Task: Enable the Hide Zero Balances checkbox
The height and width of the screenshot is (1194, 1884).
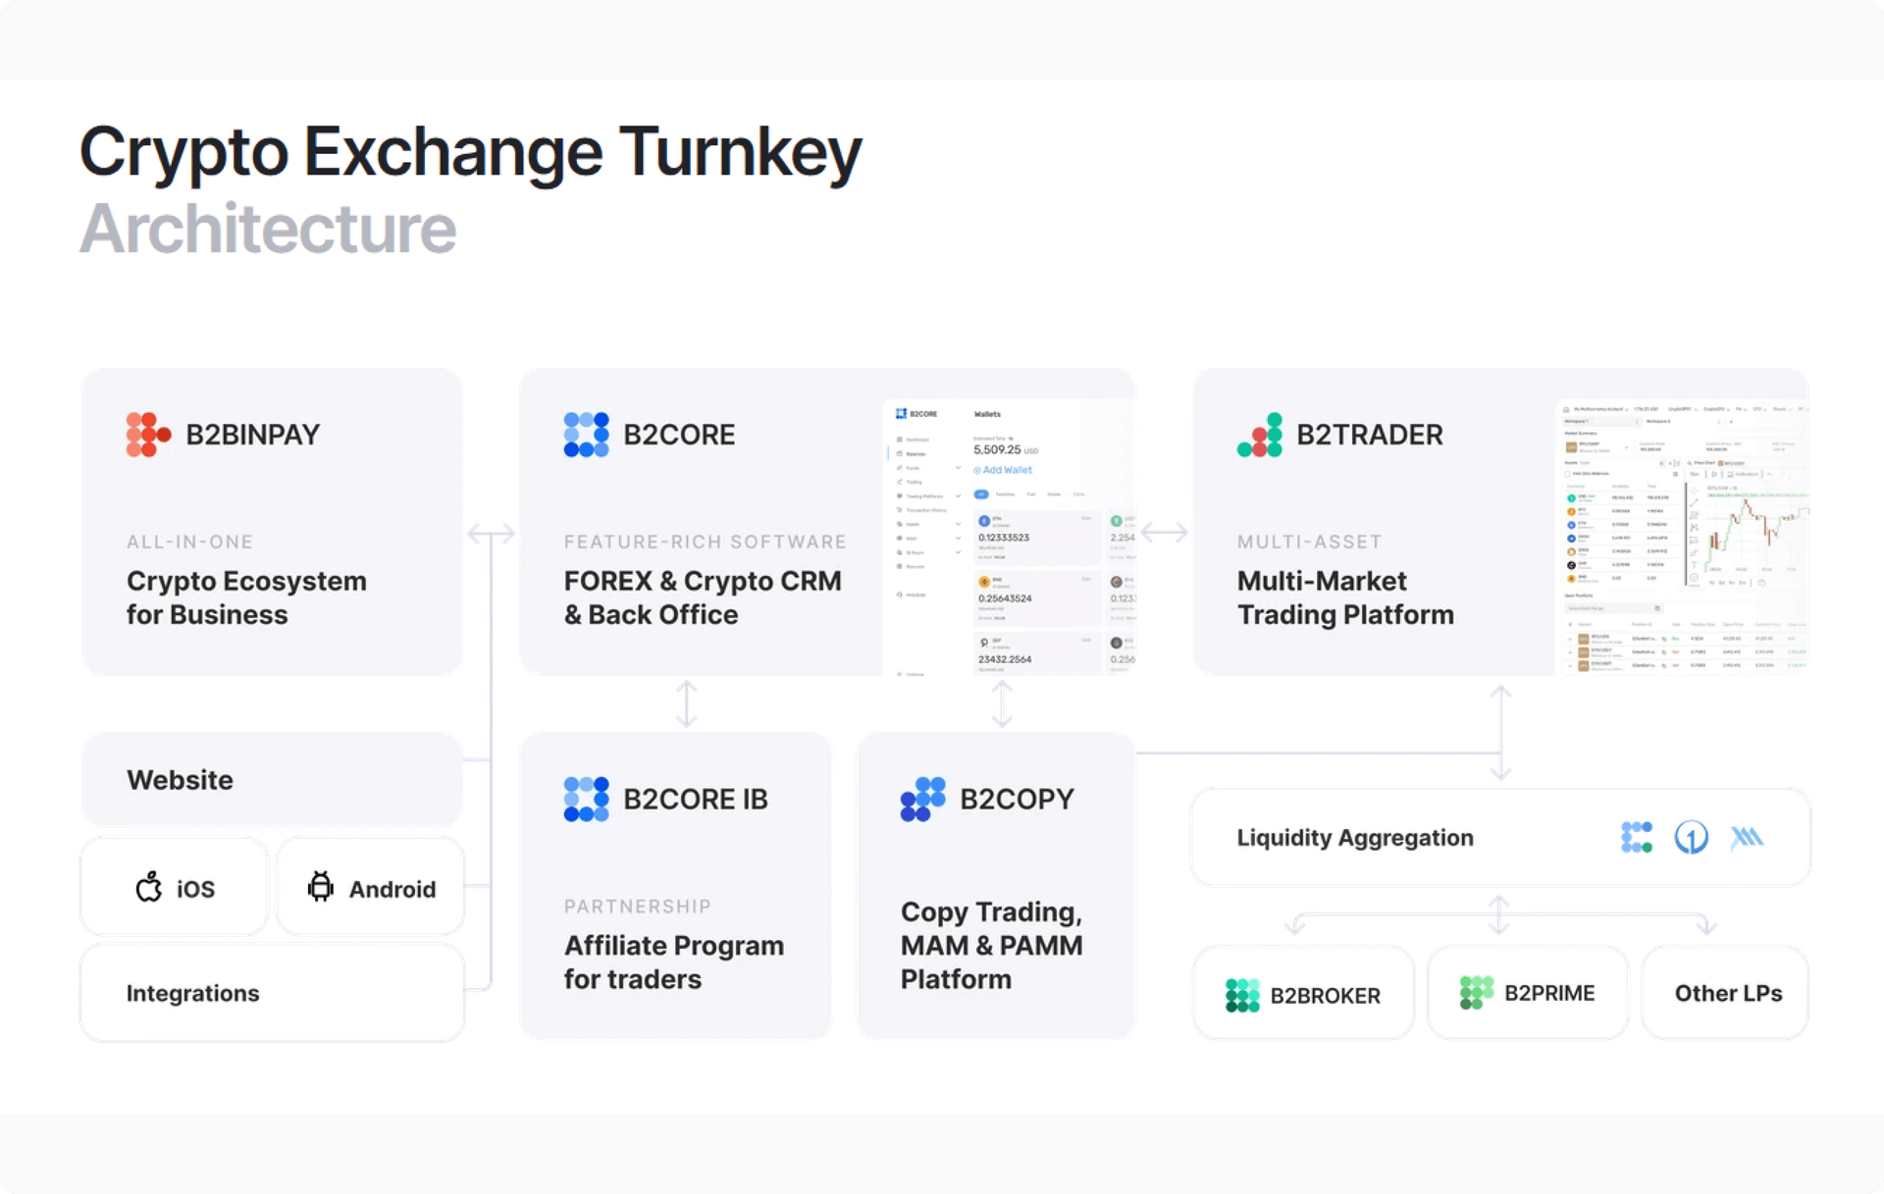Action: (1567, 474)
